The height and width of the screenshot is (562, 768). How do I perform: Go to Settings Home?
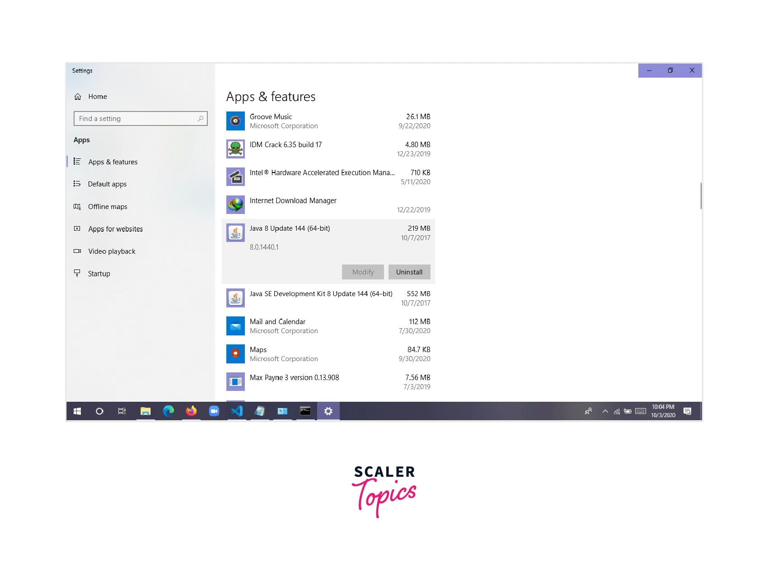click(98, 97)
